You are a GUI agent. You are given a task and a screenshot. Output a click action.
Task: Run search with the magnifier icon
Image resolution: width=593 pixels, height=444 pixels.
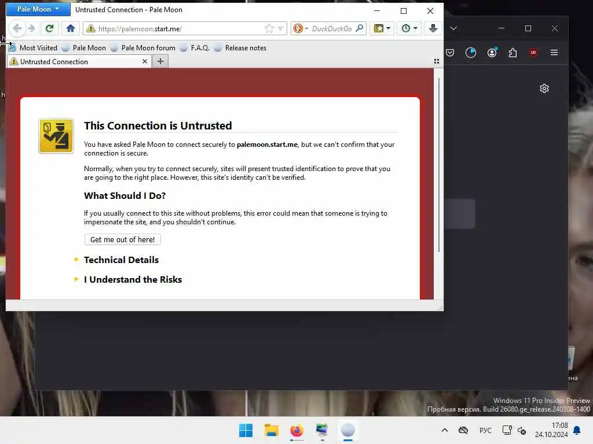[x=360, y=28]
